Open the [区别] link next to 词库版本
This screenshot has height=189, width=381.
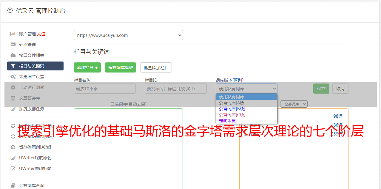coord(238,80)
